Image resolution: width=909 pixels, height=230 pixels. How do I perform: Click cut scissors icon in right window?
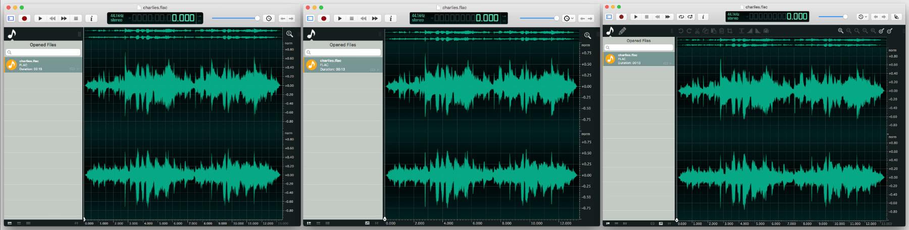click(x=697, y=31)
